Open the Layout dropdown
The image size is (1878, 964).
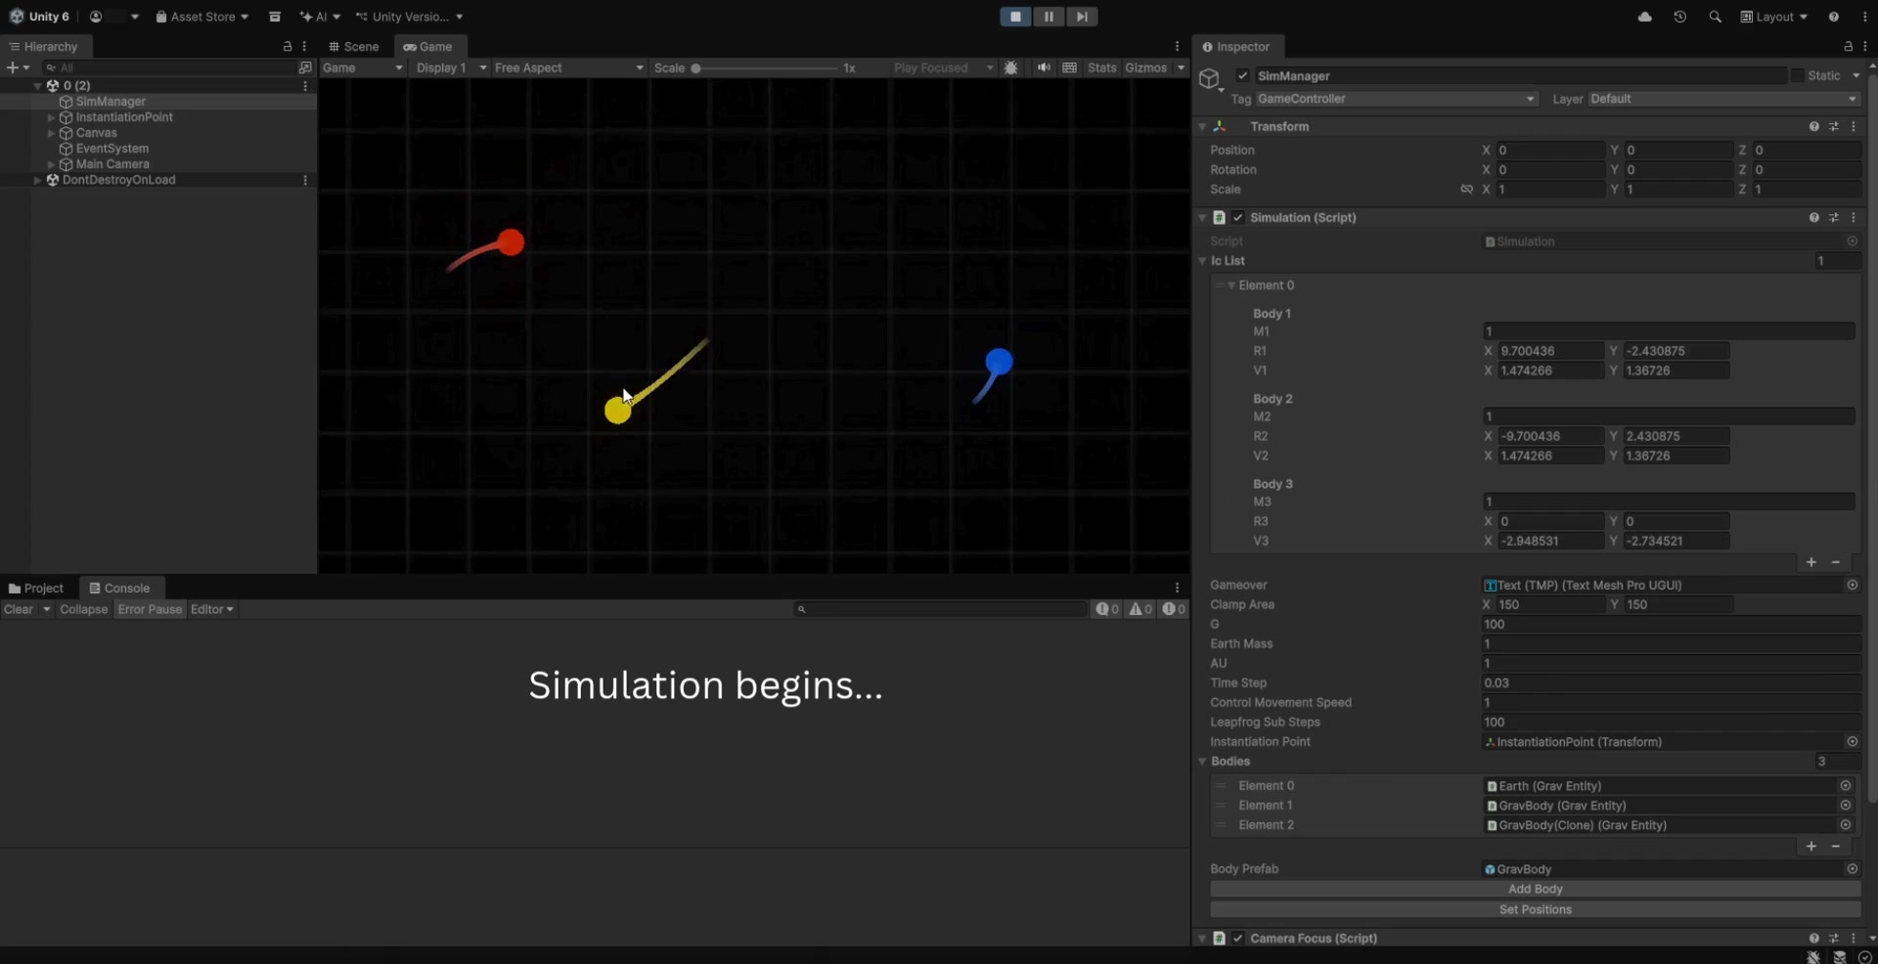1773,17
